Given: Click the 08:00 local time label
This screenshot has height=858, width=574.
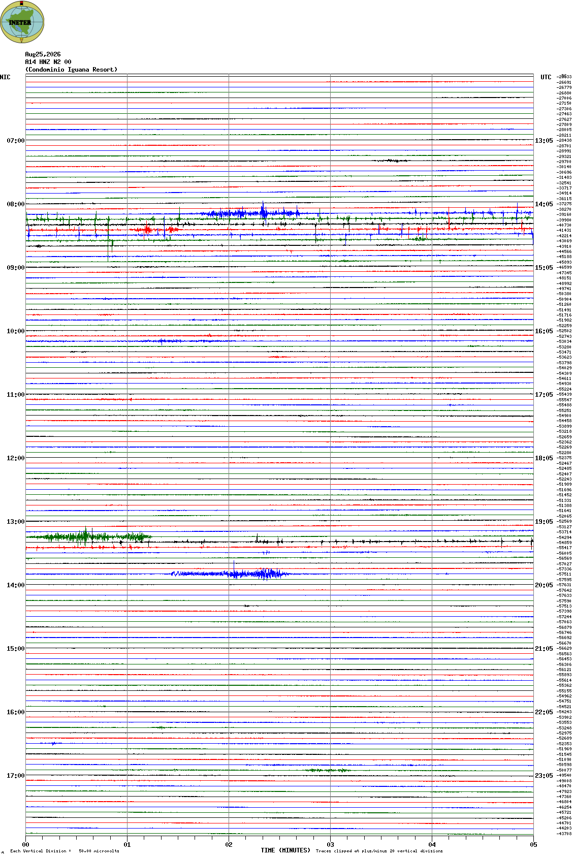Looking at the screenshot, I should [15, 204].
